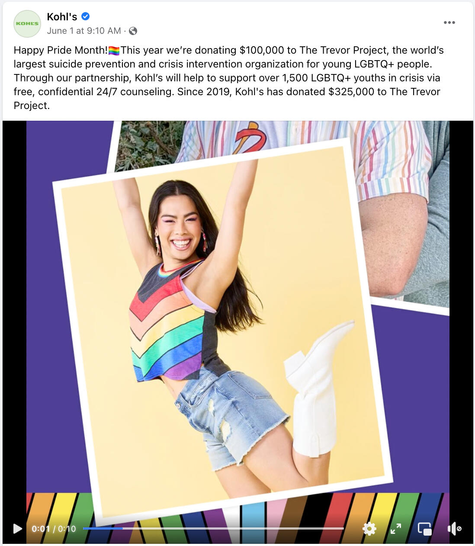Expand the video to fullscreen
This screenshot has height=546, width=475.
click(396, 528)
